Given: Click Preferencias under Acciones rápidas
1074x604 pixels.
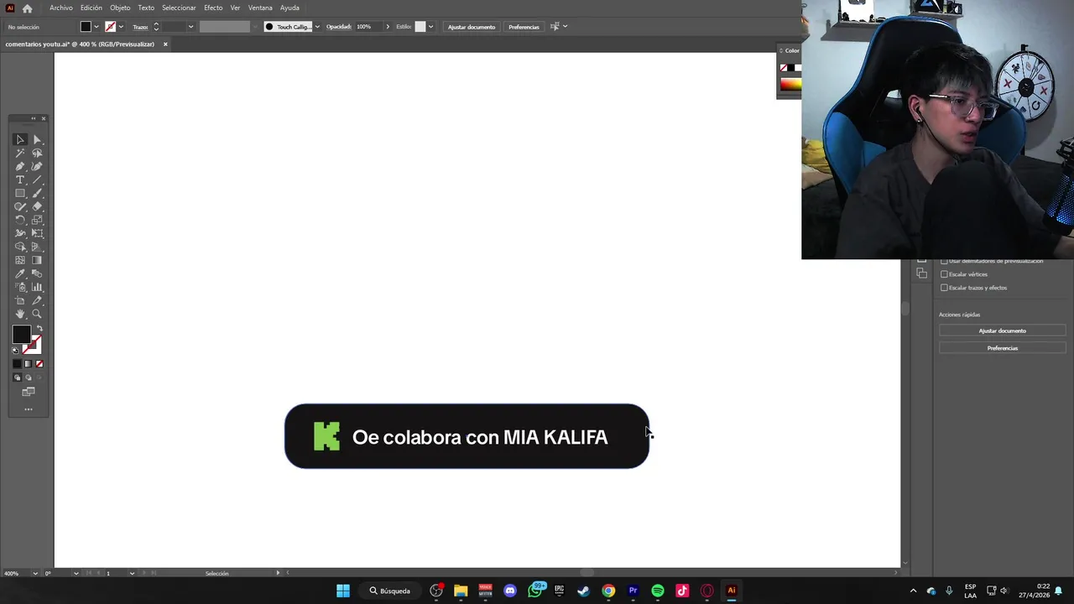Looking at the screenshot, I should pyautogui.click(x=1002, y=348).
